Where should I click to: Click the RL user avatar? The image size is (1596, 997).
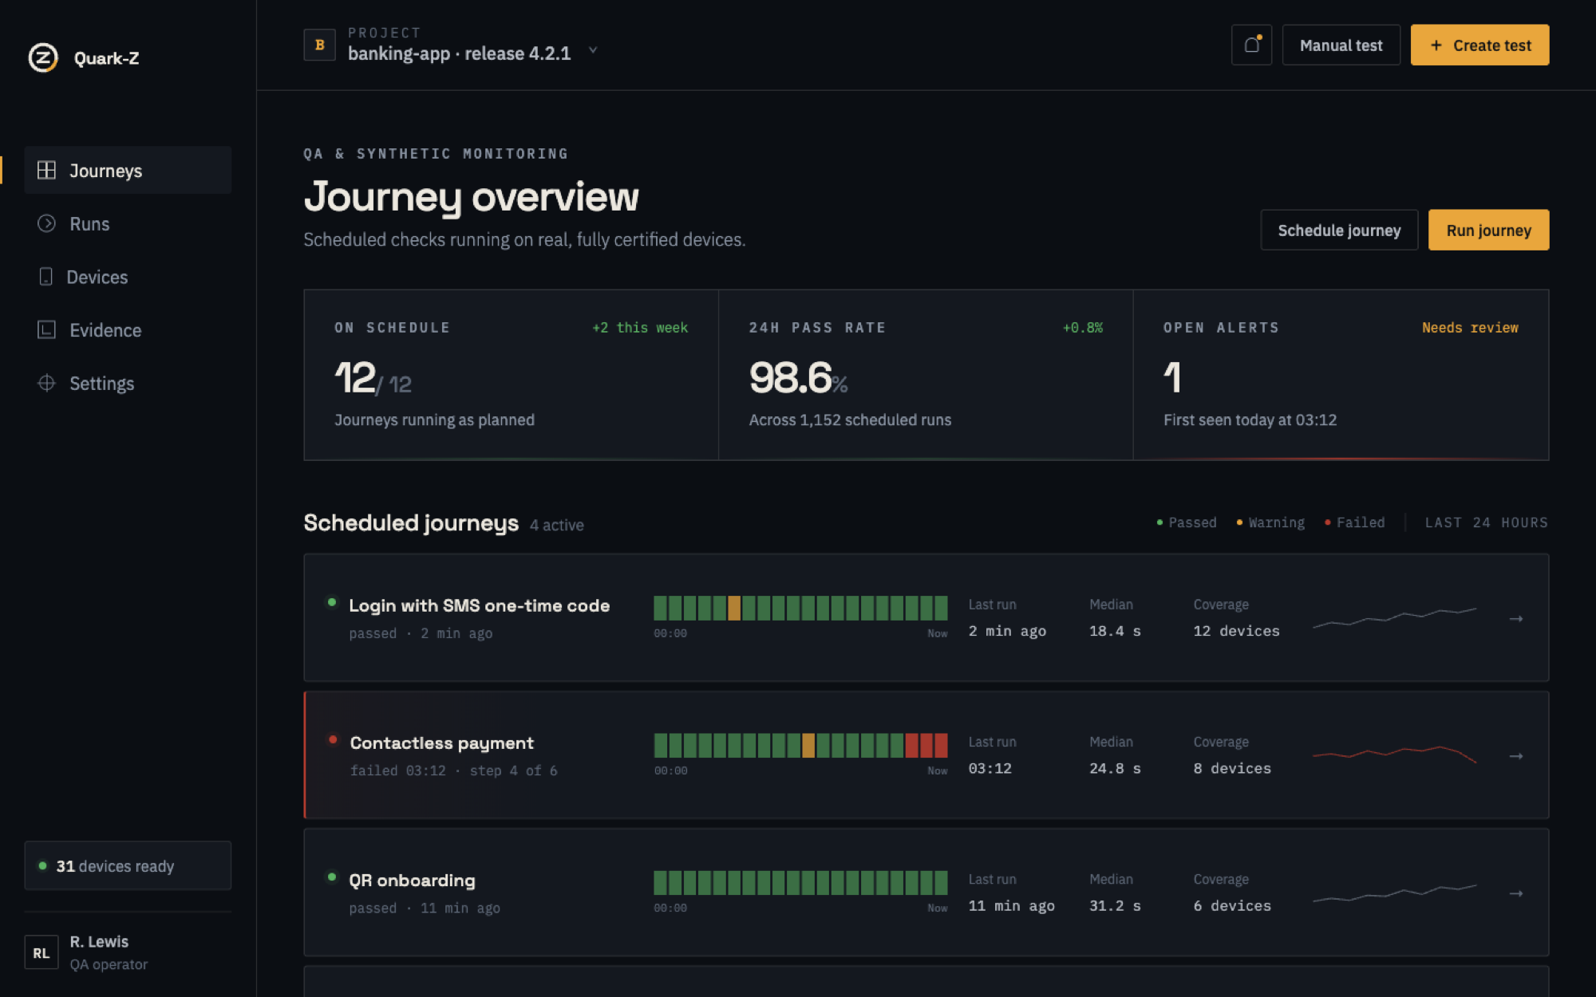(x=41, y=952)
